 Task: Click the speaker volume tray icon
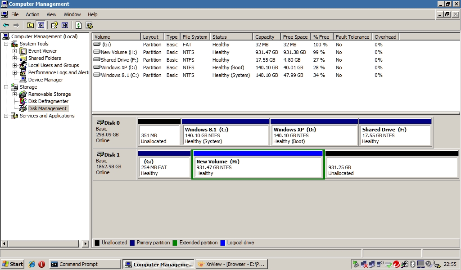[x=429, y=264]
